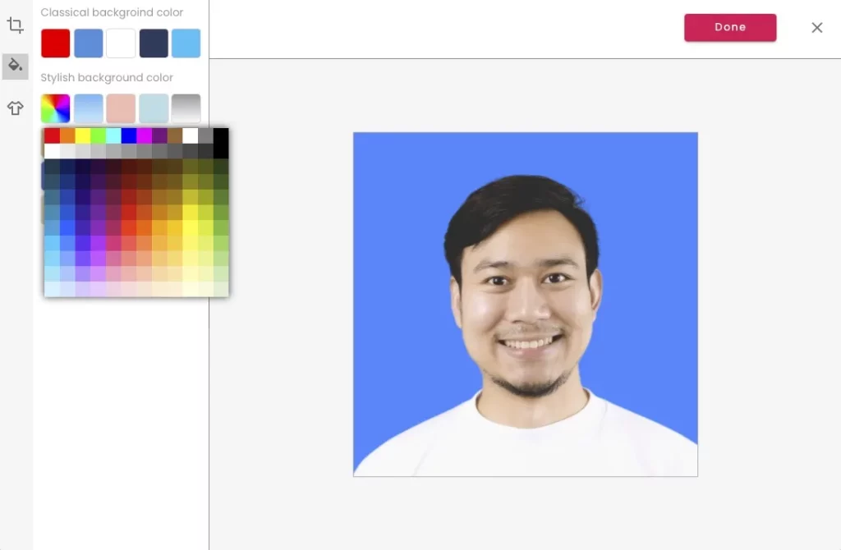Click the "Stylish background color" label
Viewport: 841px width, 550px height.
(107, 78)
